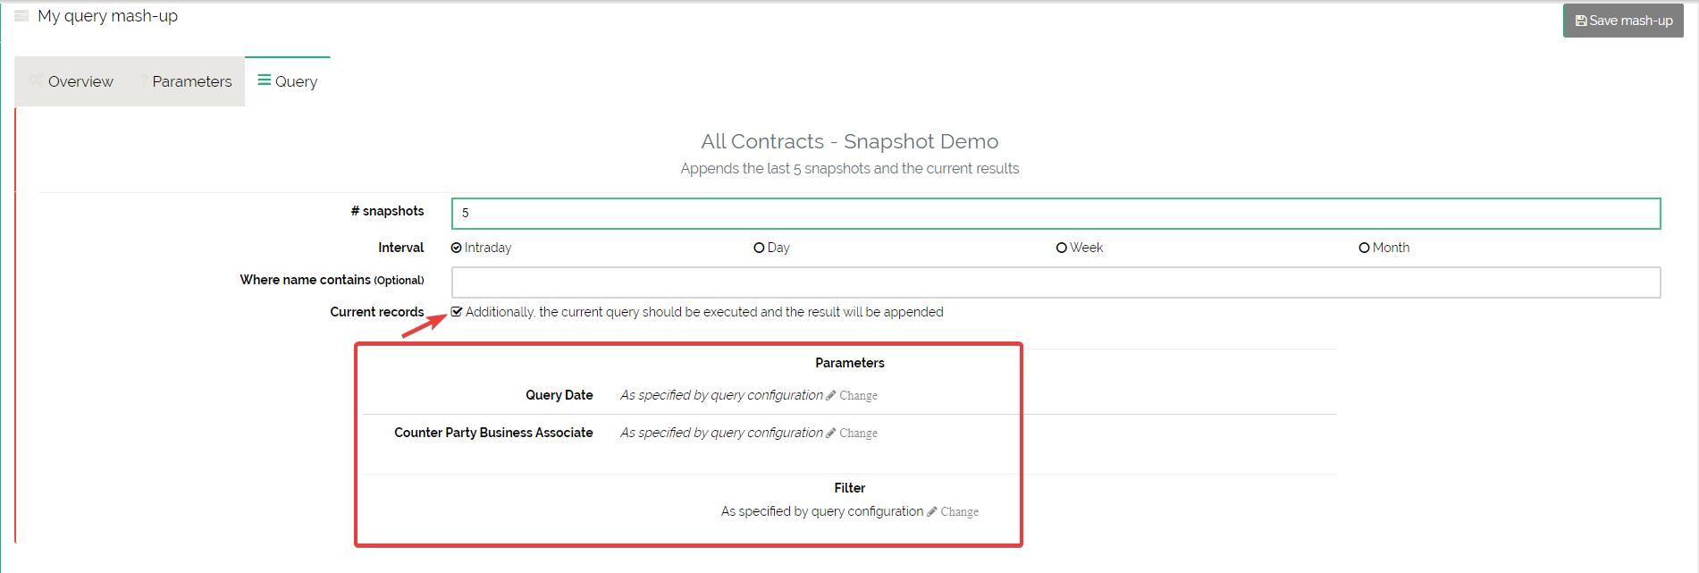Click Change link next to Query Date

click(858, 395)
